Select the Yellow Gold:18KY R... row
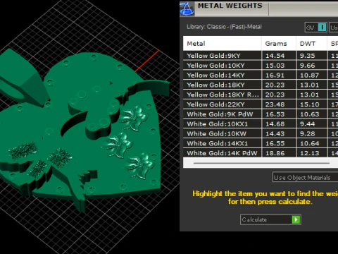This screenshot has width=338, height=254. tap(261, 95)
